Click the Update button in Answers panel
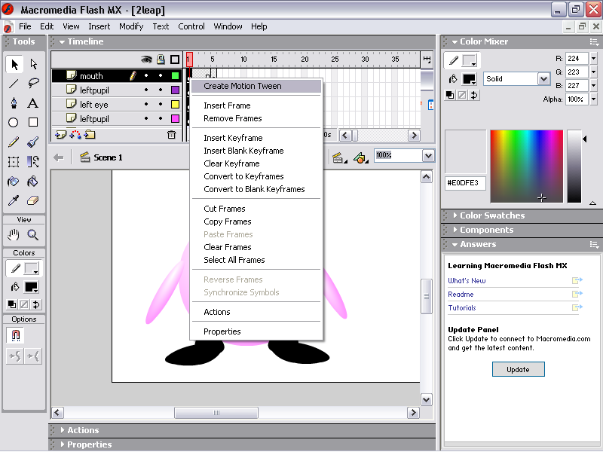This screenshot has width=603, height=452. click(x=518, y=369)
